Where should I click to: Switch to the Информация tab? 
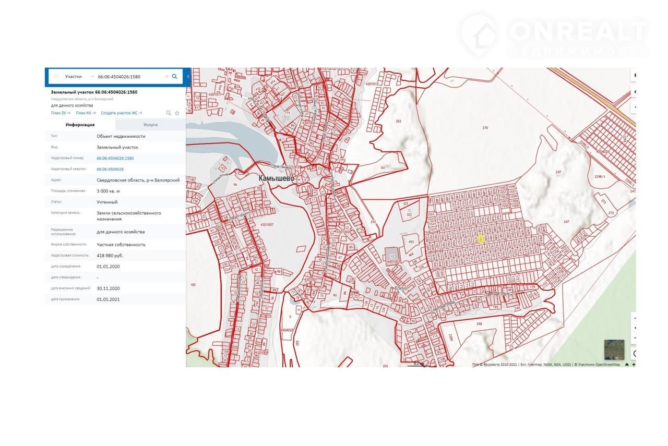80,125
